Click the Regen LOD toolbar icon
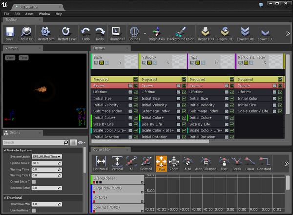This screenshot has height=215, width=293. point(205,32)
